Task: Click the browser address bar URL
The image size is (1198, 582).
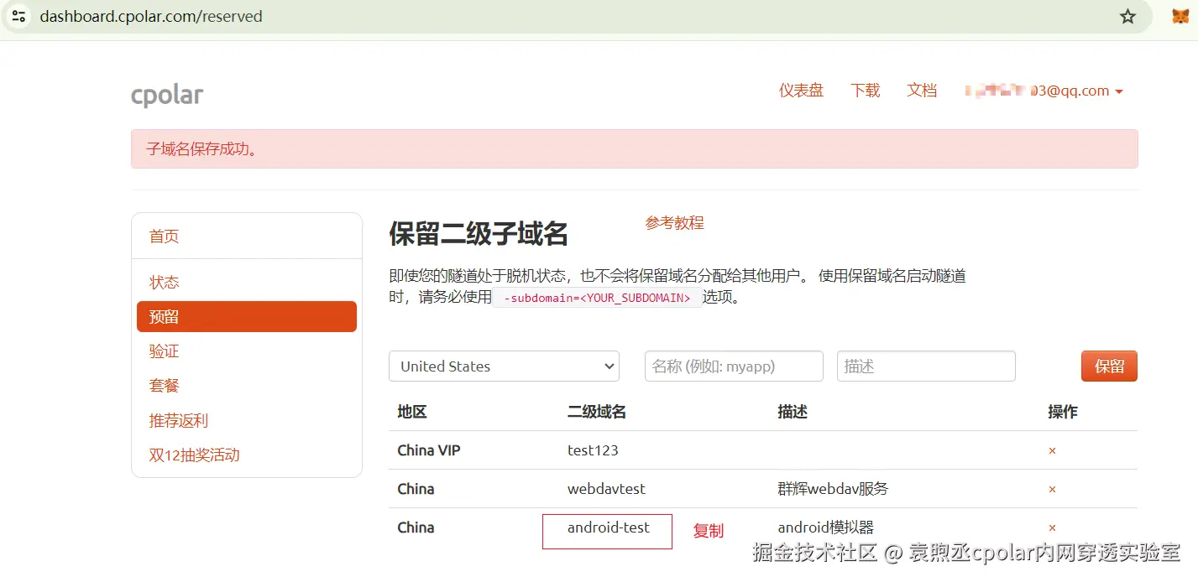Action: click(151, 17)
